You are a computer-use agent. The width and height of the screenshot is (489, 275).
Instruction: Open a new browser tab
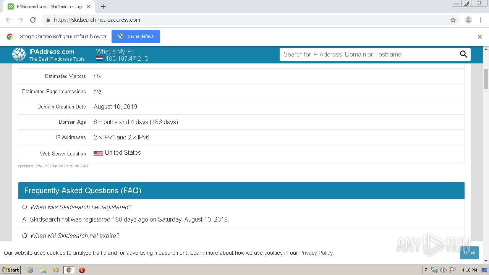pos(103,6)
